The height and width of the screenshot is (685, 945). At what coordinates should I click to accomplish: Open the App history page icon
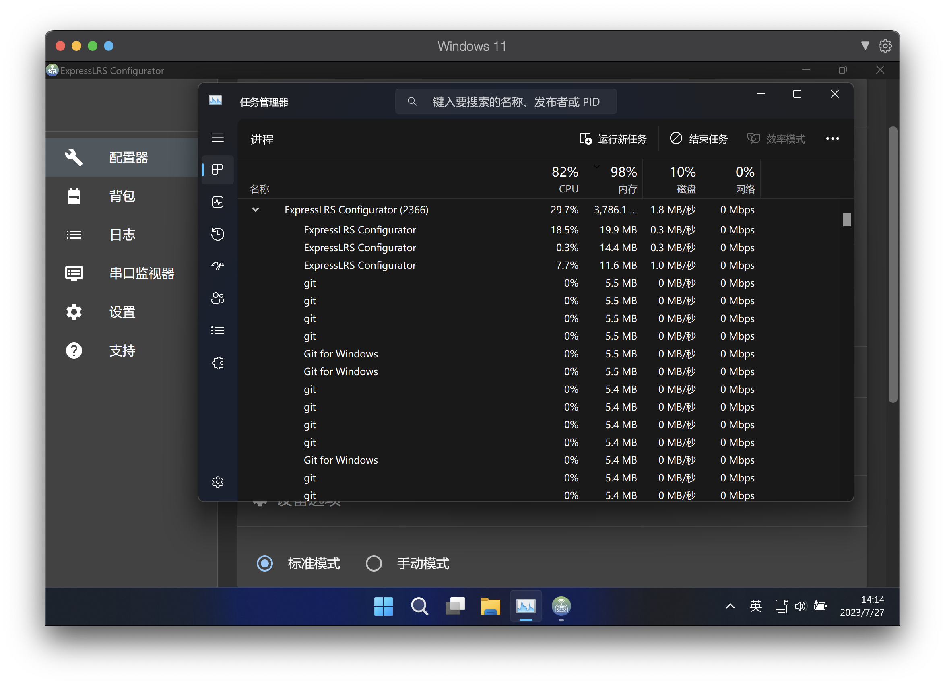click(x=217, y=234)
